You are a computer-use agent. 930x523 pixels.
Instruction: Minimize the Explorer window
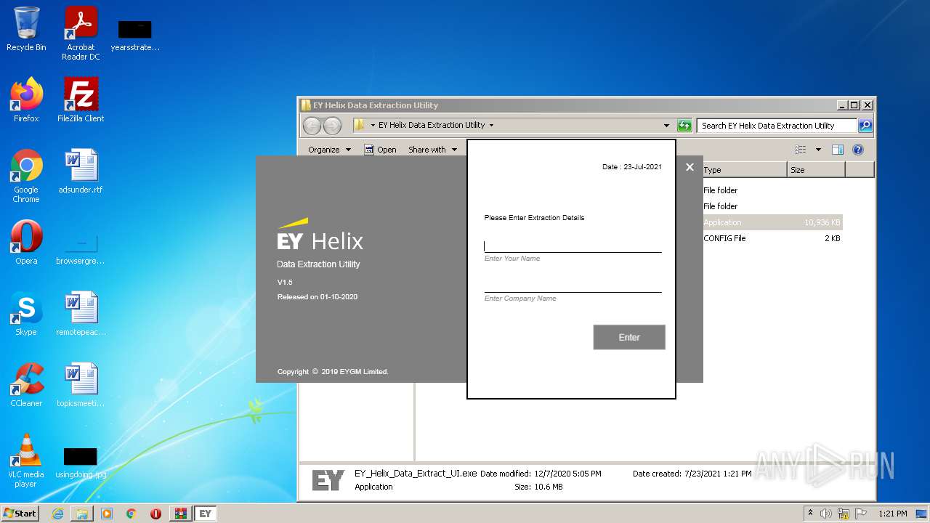tap(841, 105)
